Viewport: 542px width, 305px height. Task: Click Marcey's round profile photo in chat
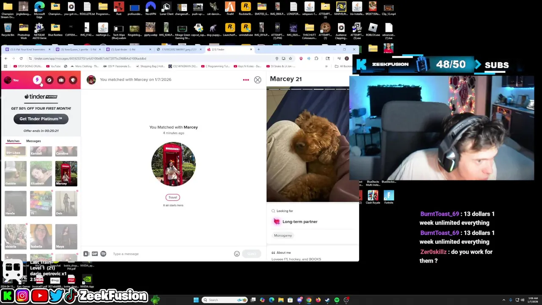[173, 164]
